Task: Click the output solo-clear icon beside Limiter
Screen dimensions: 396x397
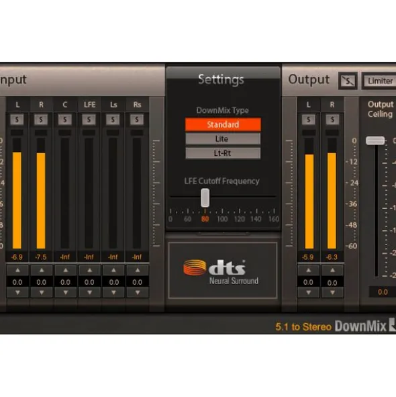Action: coord(348,81)
